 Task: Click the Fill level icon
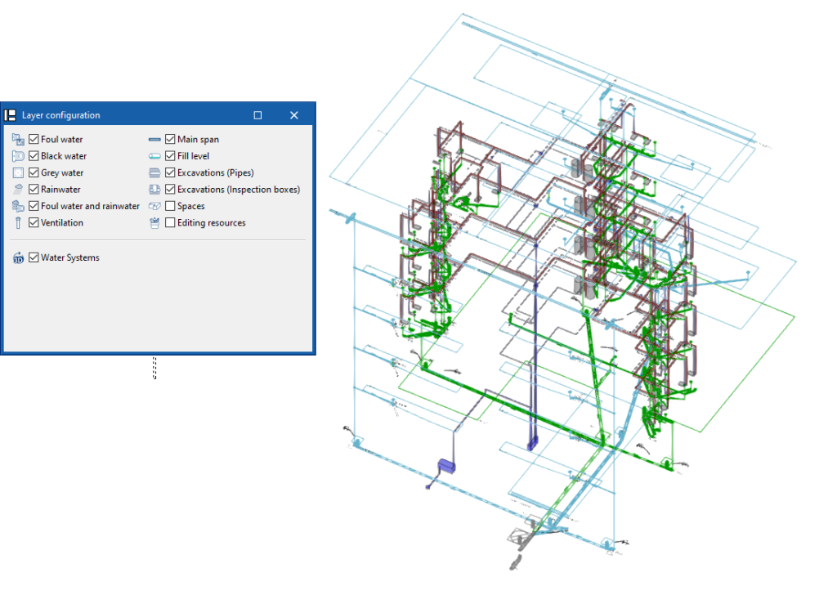(154, 155)
